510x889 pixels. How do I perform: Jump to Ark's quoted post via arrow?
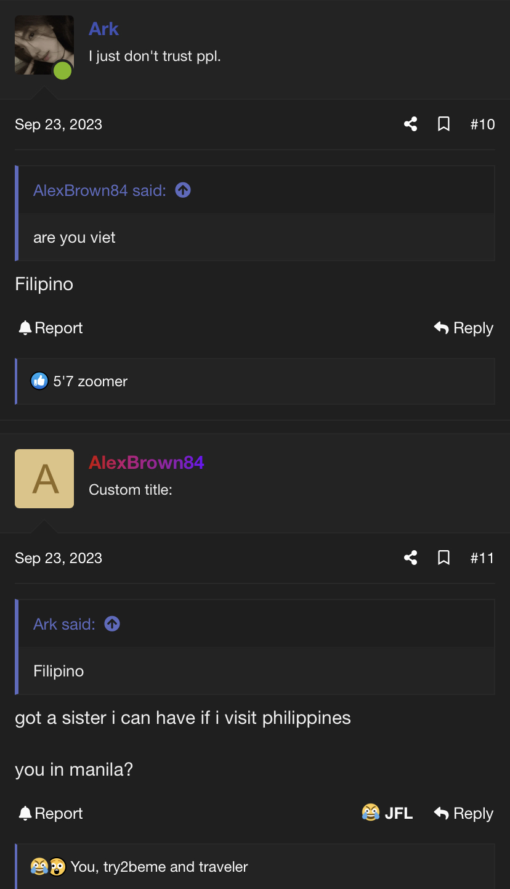[112, 624]
